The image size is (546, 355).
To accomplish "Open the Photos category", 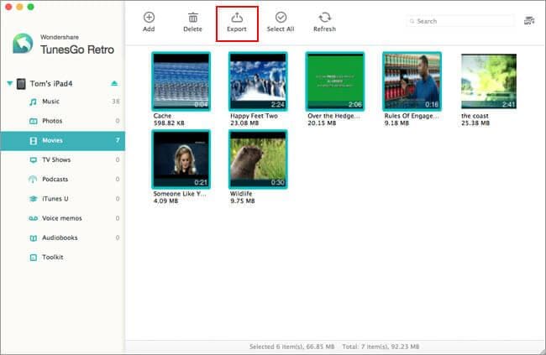I will (x=63, y=121).
